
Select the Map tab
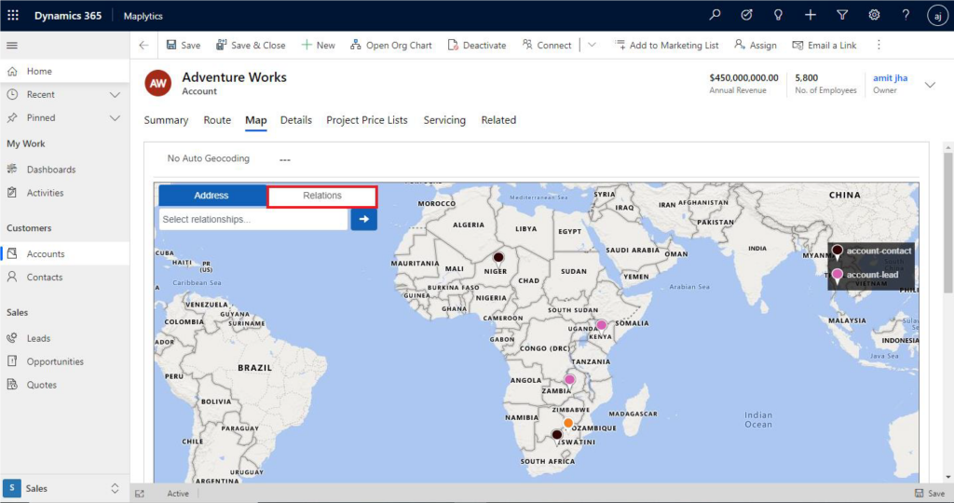255,120
